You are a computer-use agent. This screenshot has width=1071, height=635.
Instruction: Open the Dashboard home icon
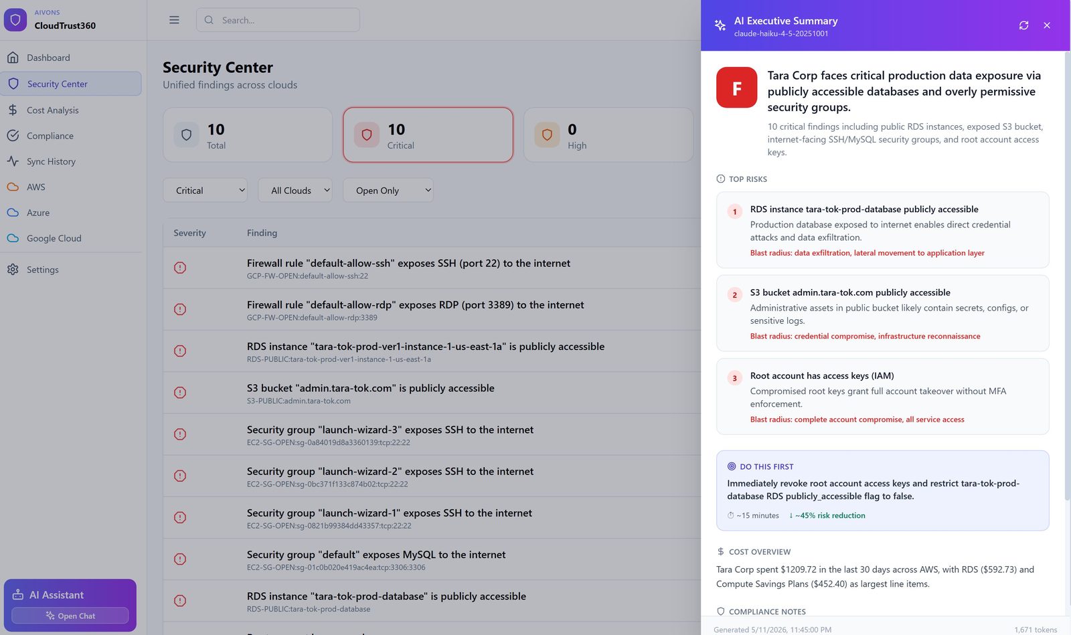(13, 58)
